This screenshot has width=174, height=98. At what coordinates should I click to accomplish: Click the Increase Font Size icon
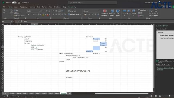(46, 11)
